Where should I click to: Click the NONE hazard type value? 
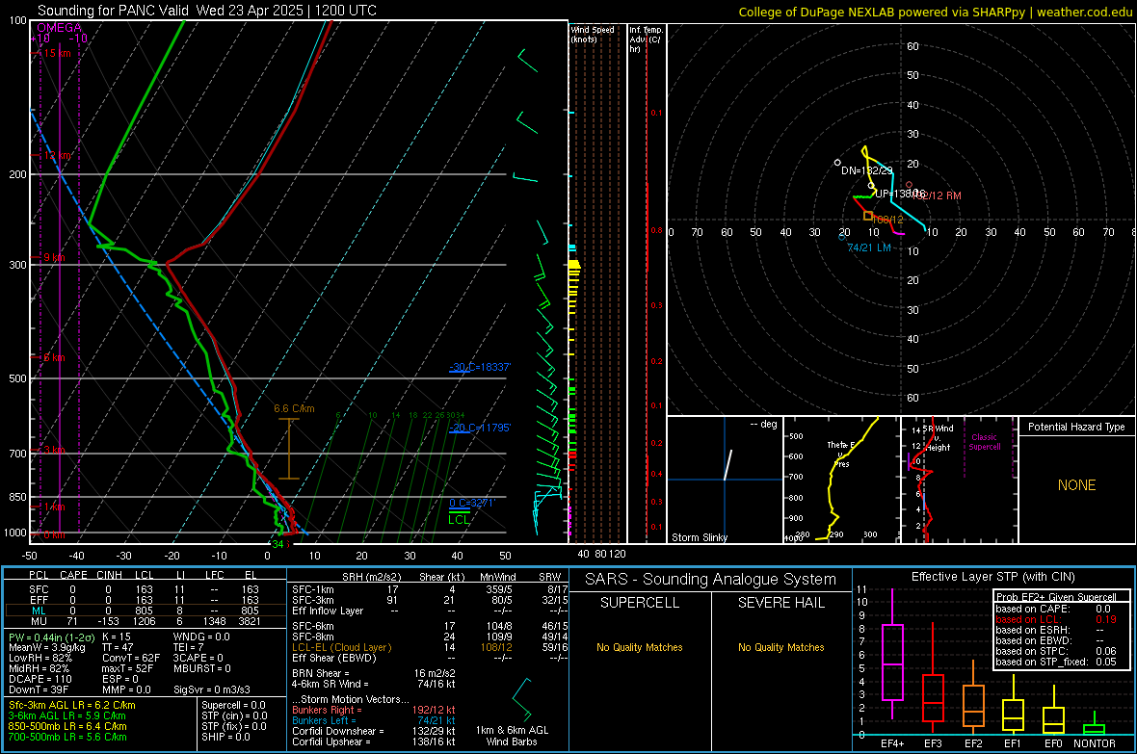(x=1076, y=485)
